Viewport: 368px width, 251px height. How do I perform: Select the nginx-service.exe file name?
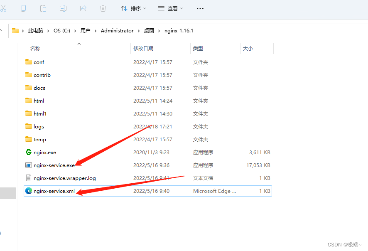54,165
